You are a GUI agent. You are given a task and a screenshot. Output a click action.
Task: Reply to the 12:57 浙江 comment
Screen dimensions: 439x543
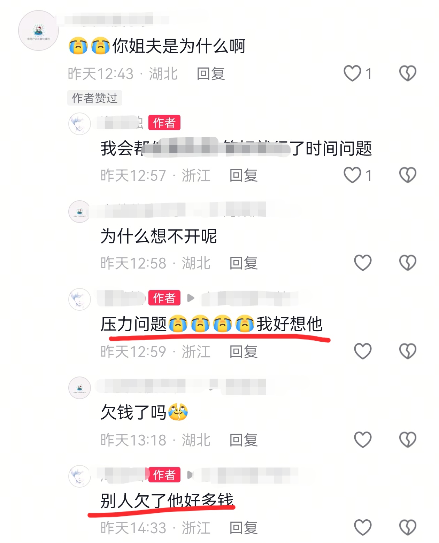(x=244, y=175)
